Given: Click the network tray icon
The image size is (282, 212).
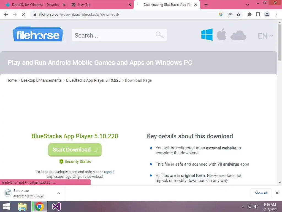Looking at the screenshot, I should coord(250,206).
